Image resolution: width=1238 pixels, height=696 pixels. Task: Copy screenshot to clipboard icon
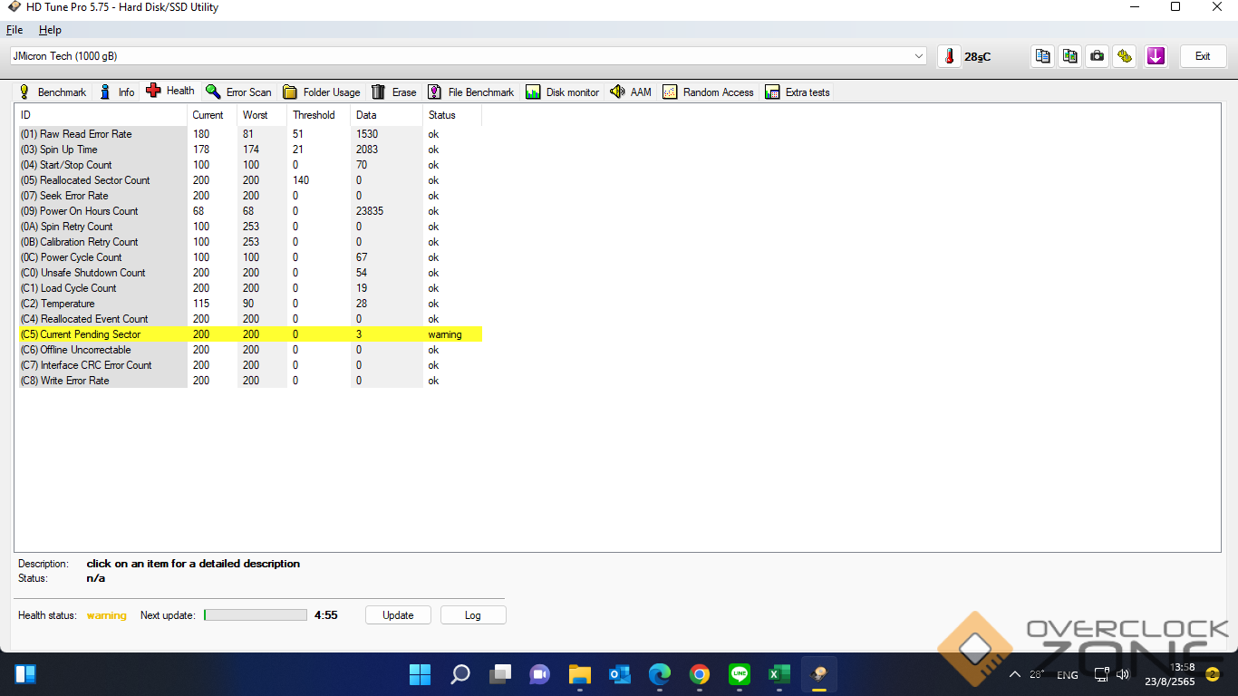[x=1070, y=56]
